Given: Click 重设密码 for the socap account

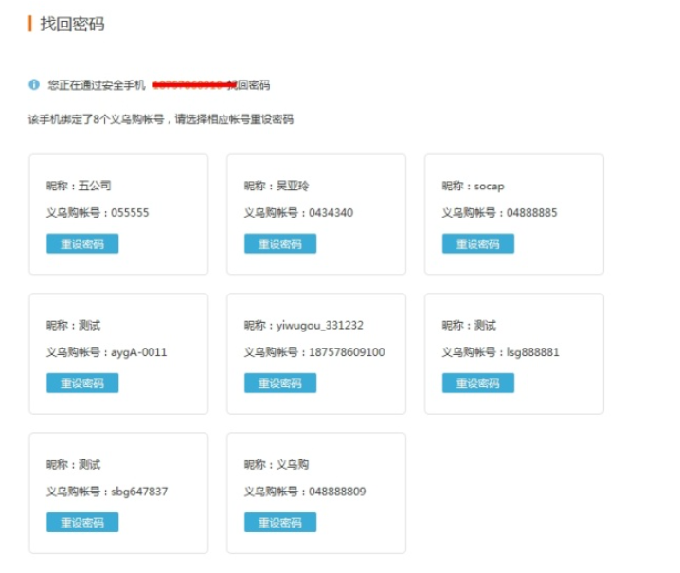Looking at the screenshot, I should [x=477, y=244].
